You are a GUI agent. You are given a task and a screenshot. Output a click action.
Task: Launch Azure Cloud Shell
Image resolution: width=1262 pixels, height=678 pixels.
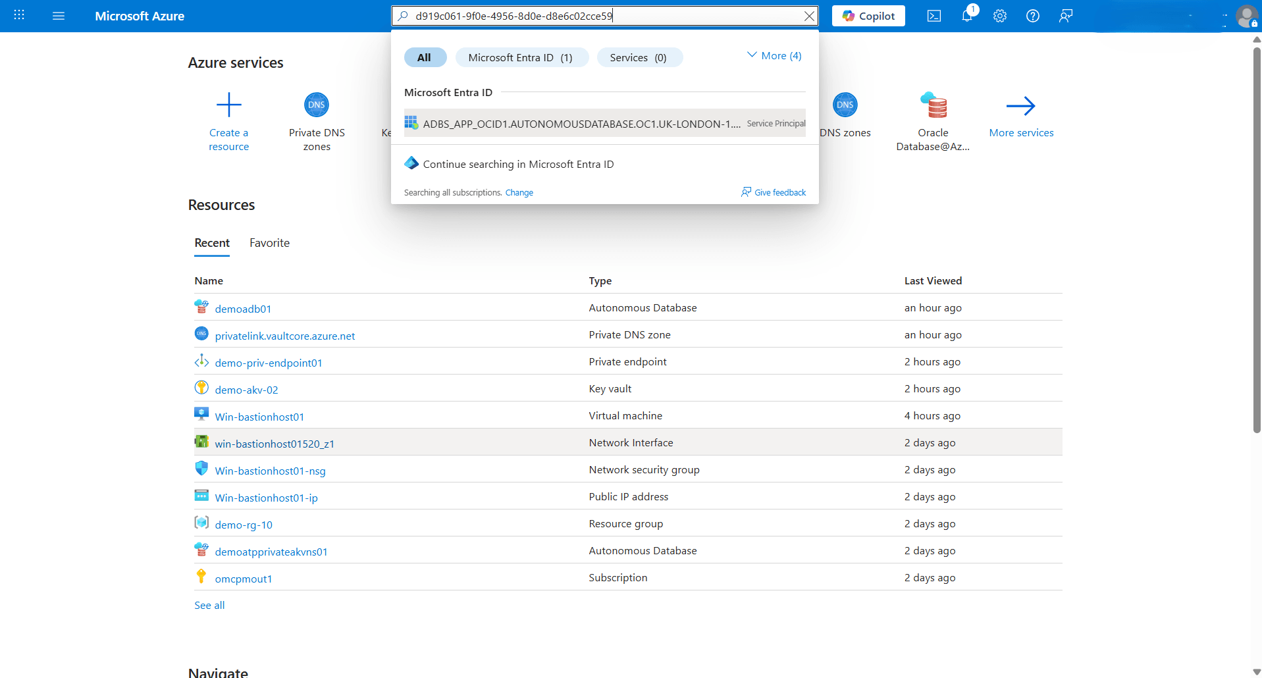tap(934, 16)
